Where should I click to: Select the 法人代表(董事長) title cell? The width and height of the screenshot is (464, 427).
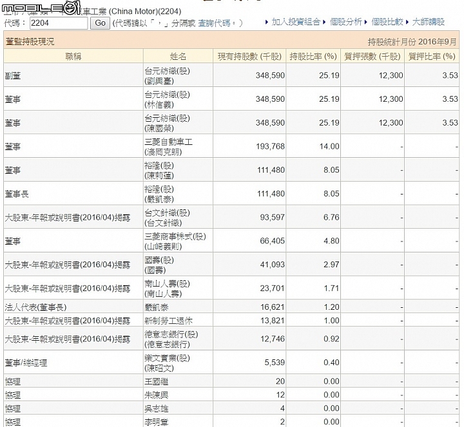point(73,307)
